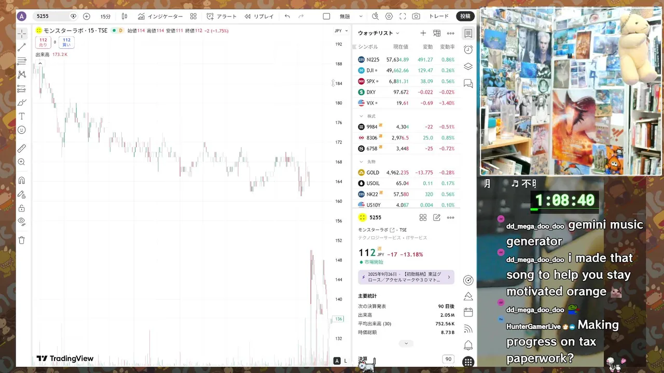Open the chart patterns tool group

click(x=22, y=75)
